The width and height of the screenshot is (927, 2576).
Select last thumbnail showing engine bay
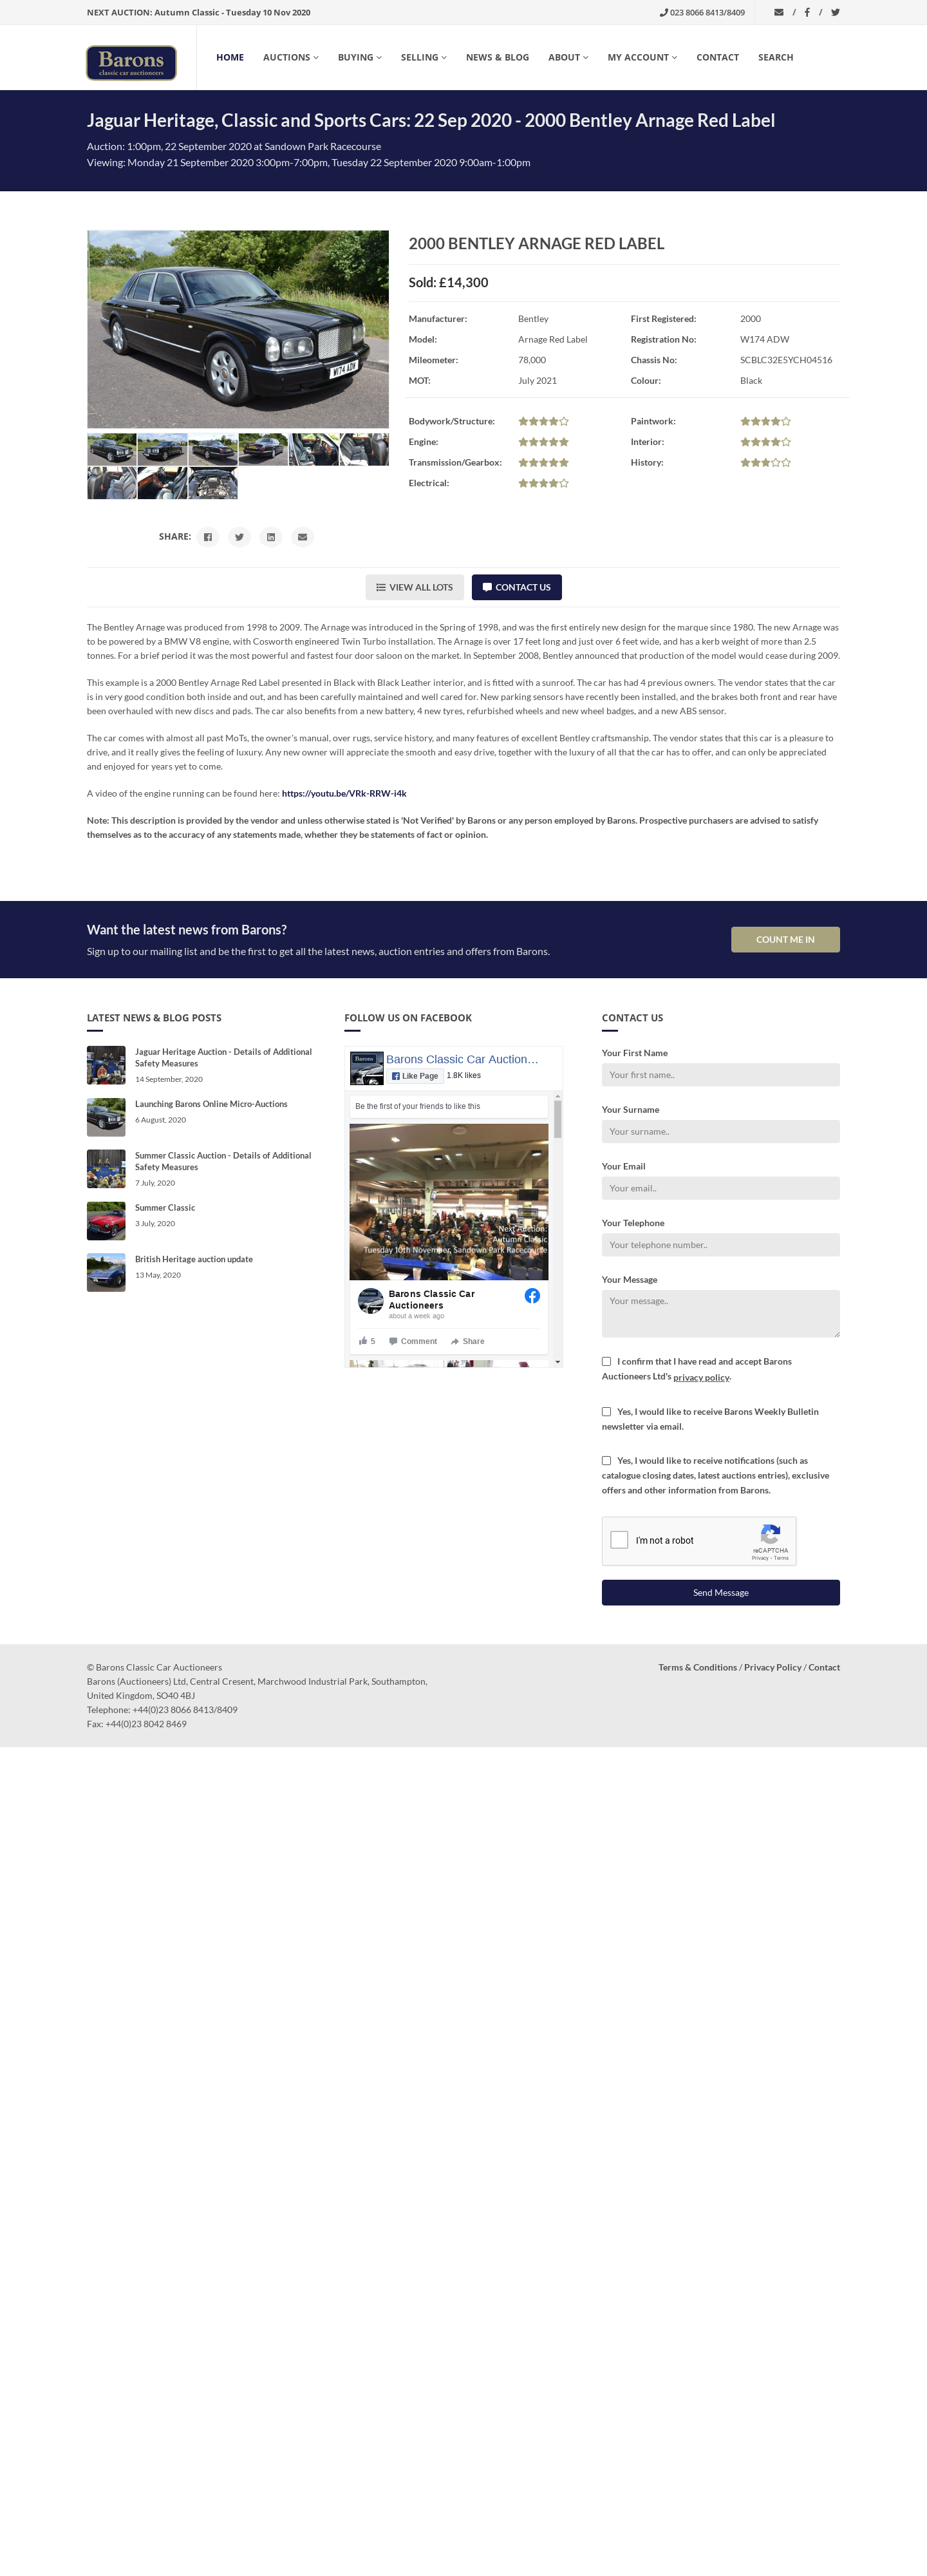[213, 483]
